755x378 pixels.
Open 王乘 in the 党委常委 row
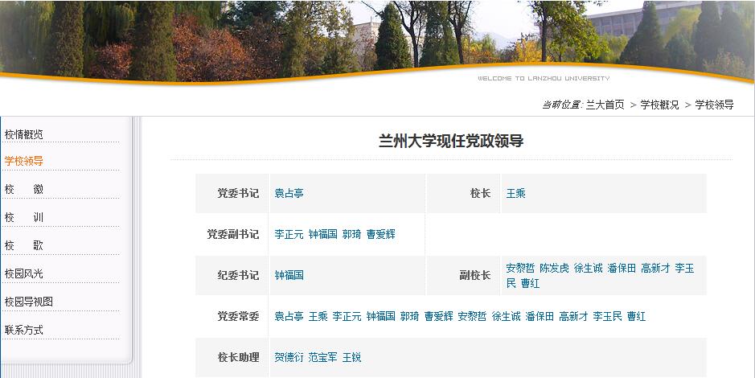[x=318, y=316]
